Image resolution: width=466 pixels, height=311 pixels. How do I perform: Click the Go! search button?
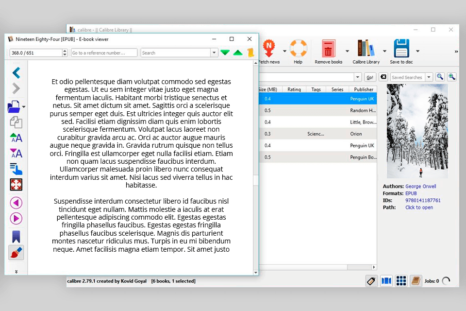(370, 77)
